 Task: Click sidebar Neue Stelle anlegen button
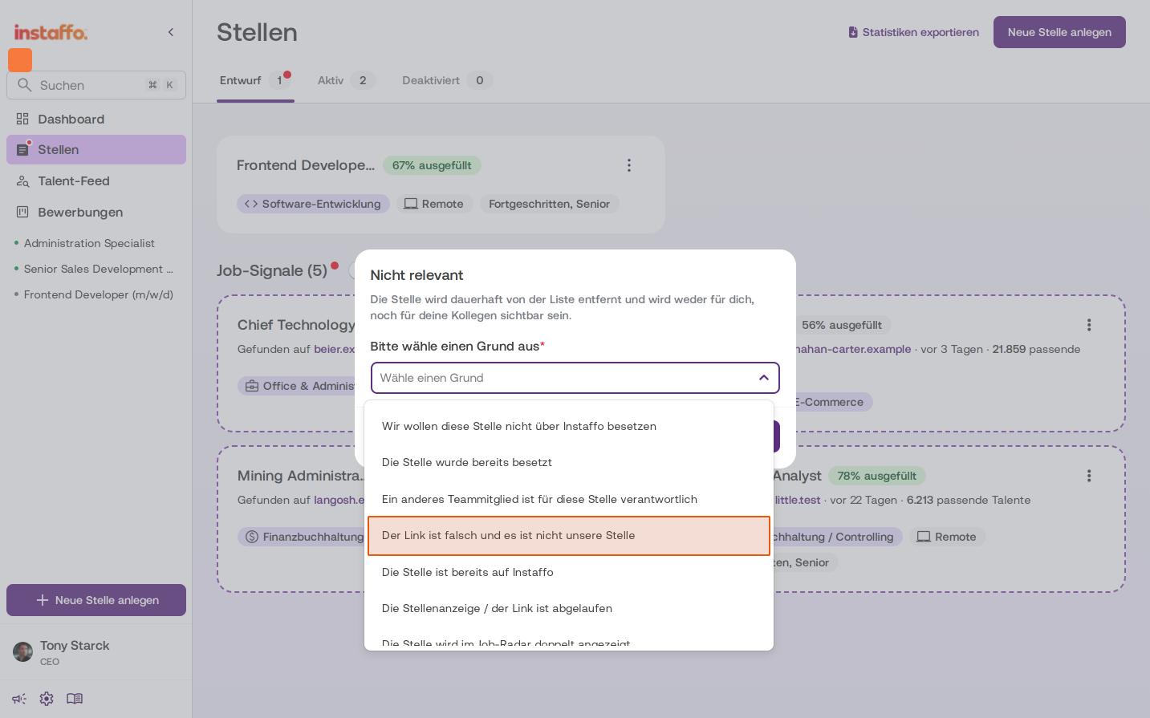point(96,600)
